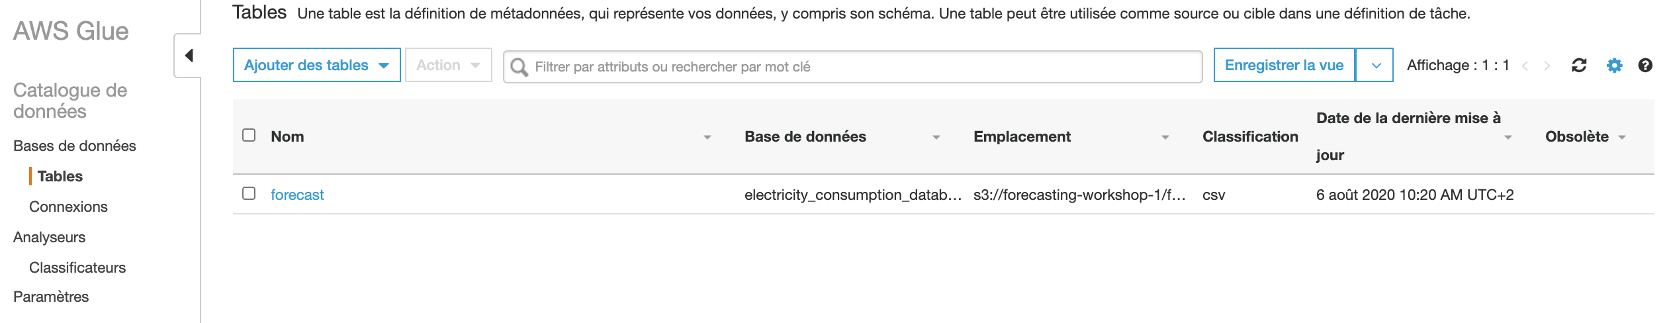Open the Ajouter des tables dropdown
This screenshot has height=323, width=1669.
coord(316,65)
